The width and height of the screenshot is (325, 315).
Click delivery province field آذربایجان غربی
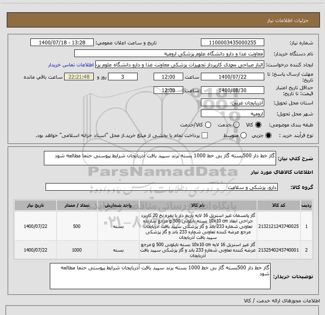[232, 103]
